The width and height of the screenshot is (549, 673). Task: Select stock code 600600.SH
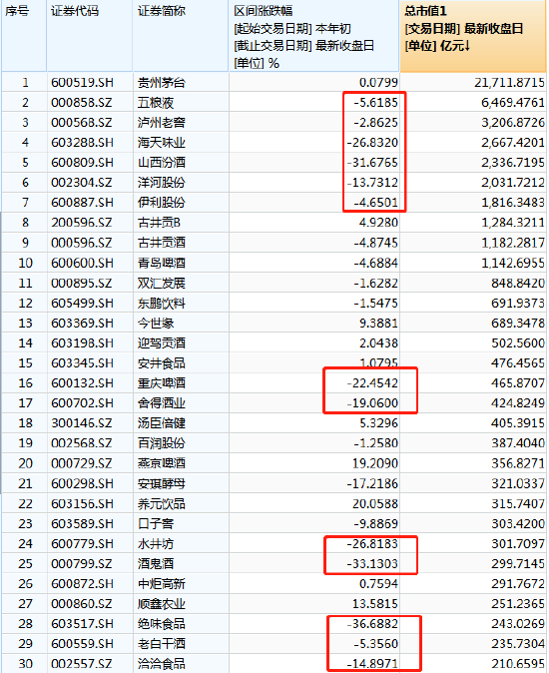(82, 263)
